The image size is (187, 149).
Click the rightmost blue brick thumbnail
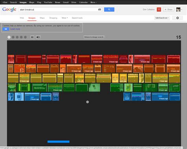click(175, 97)
